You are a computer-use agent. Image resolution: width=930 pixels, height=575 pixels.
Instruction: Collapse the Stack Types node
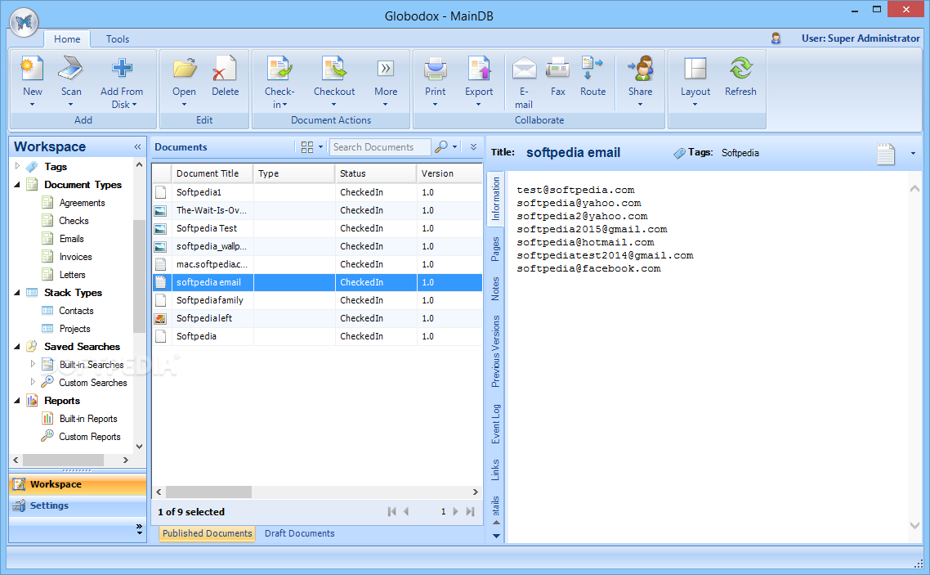click(17, 293)
